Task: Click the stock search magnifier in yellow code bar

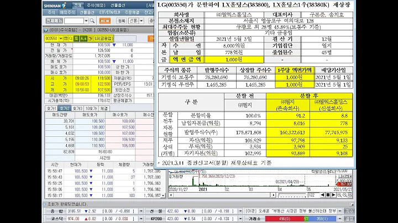Action: 71,39
